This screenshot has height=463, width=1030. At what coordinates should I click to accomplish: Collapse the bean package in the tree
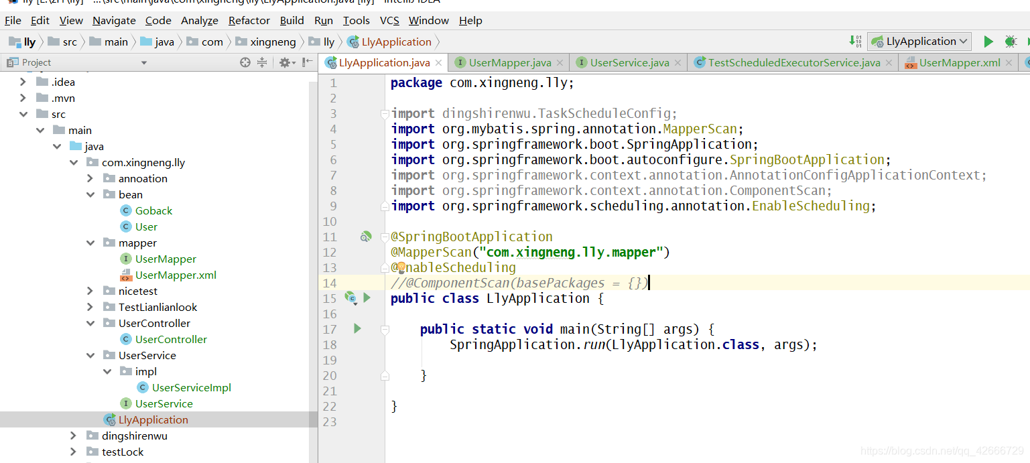click(90, 194)
